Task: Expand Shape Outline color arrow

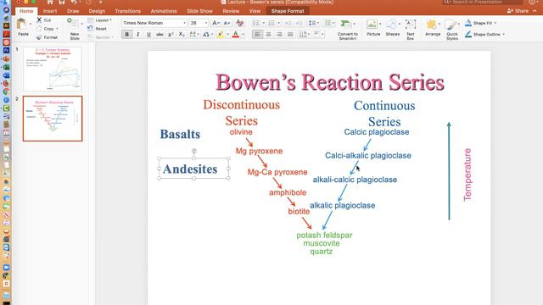Action: [x=503, y=34]
